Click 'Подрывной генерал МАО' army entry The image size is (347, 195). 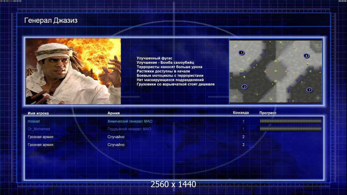(x=129, y=129)
